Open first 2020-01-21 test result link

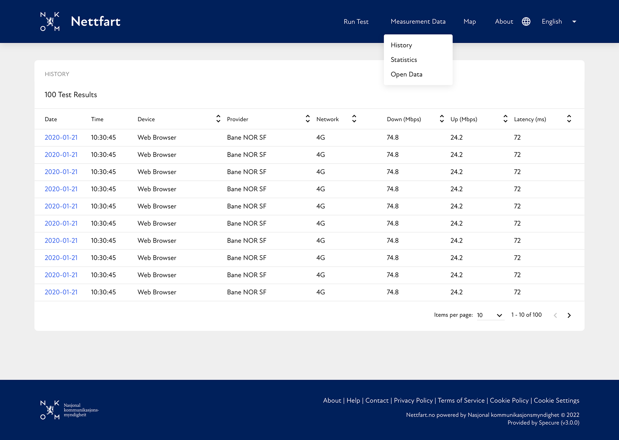[x=61, y=137]
